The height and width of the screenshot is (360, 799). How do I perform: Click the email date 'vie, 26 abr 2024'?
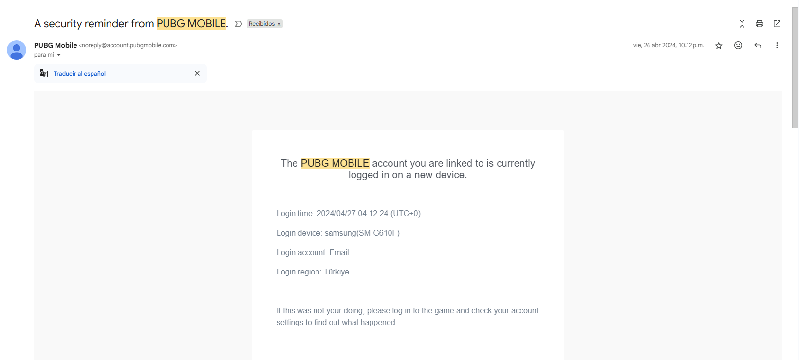pos(669,45)
